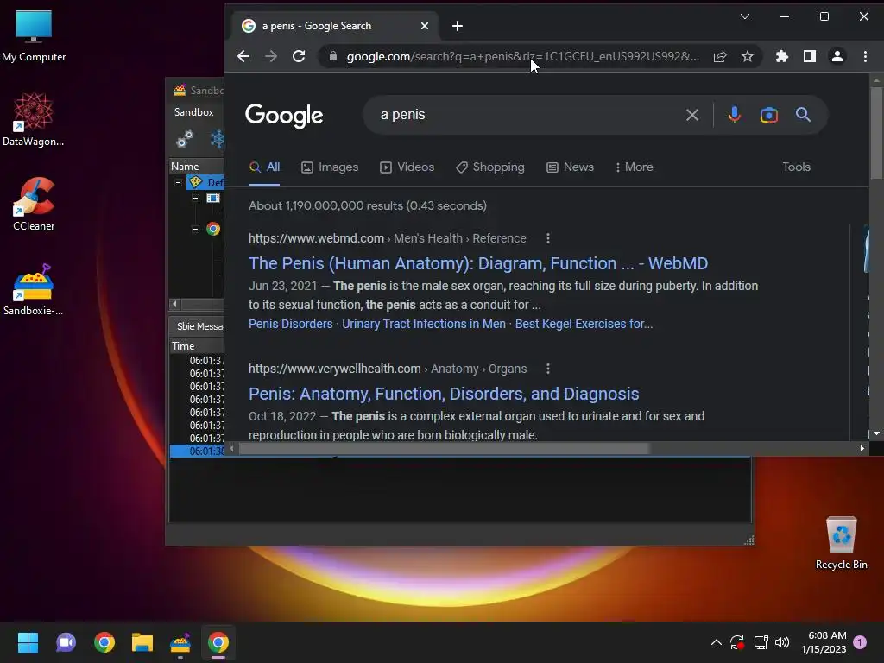The width and height of the screenshot is (884, 663).
Task: Click the gear icon in Sandboxie toolbar
Action: pyautogui.click(x=185, y=138)
